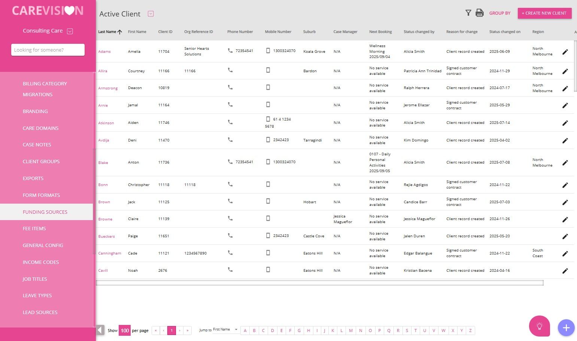Go to the next page of results

point(180,331)
